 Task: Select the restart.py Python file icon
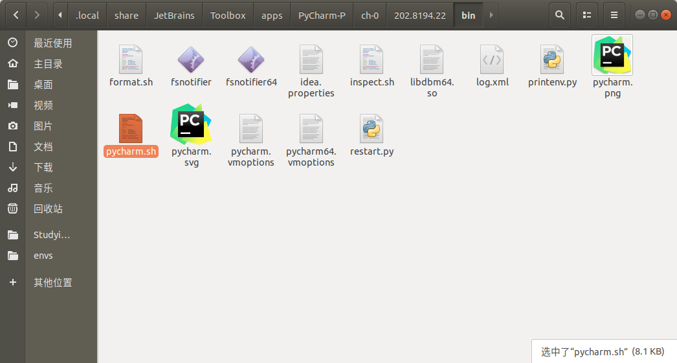(372, 128)
